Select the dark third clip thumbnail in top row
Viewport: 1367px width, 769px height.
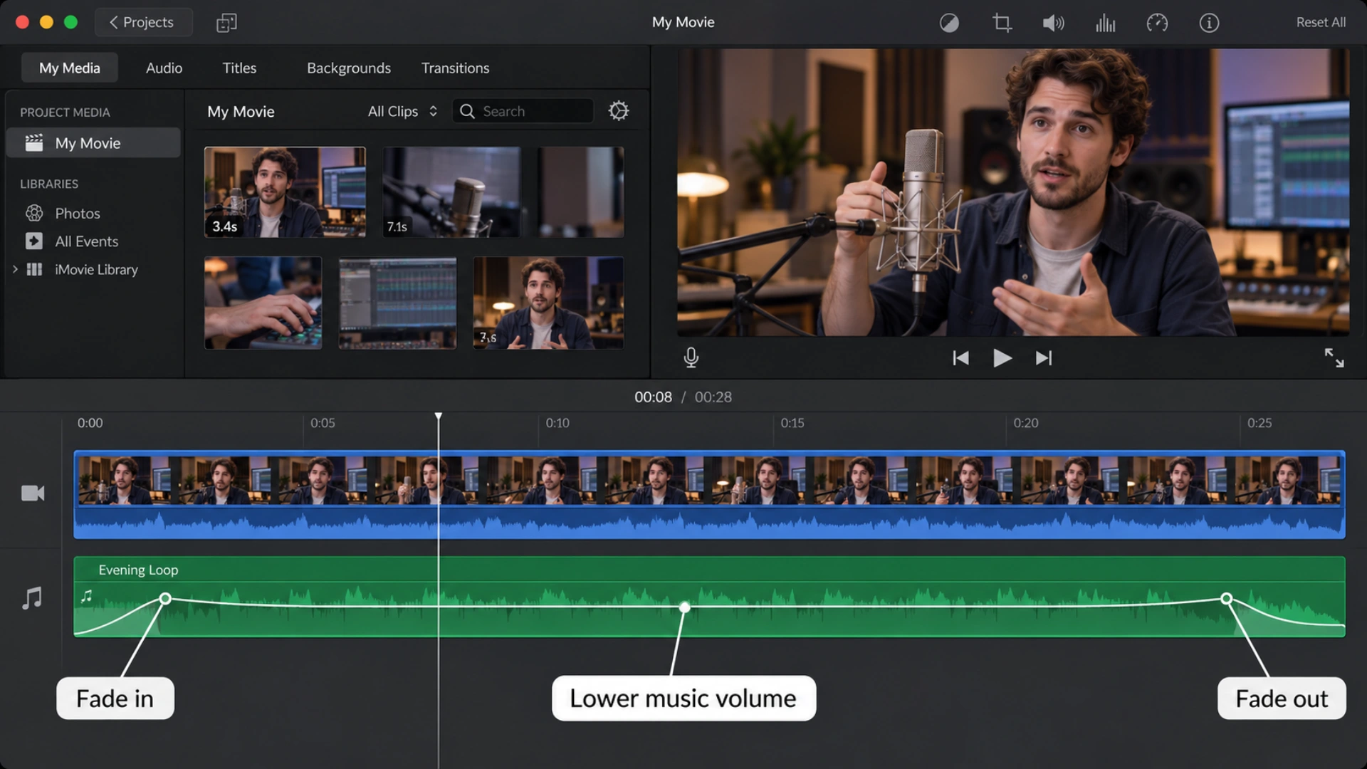580,192
